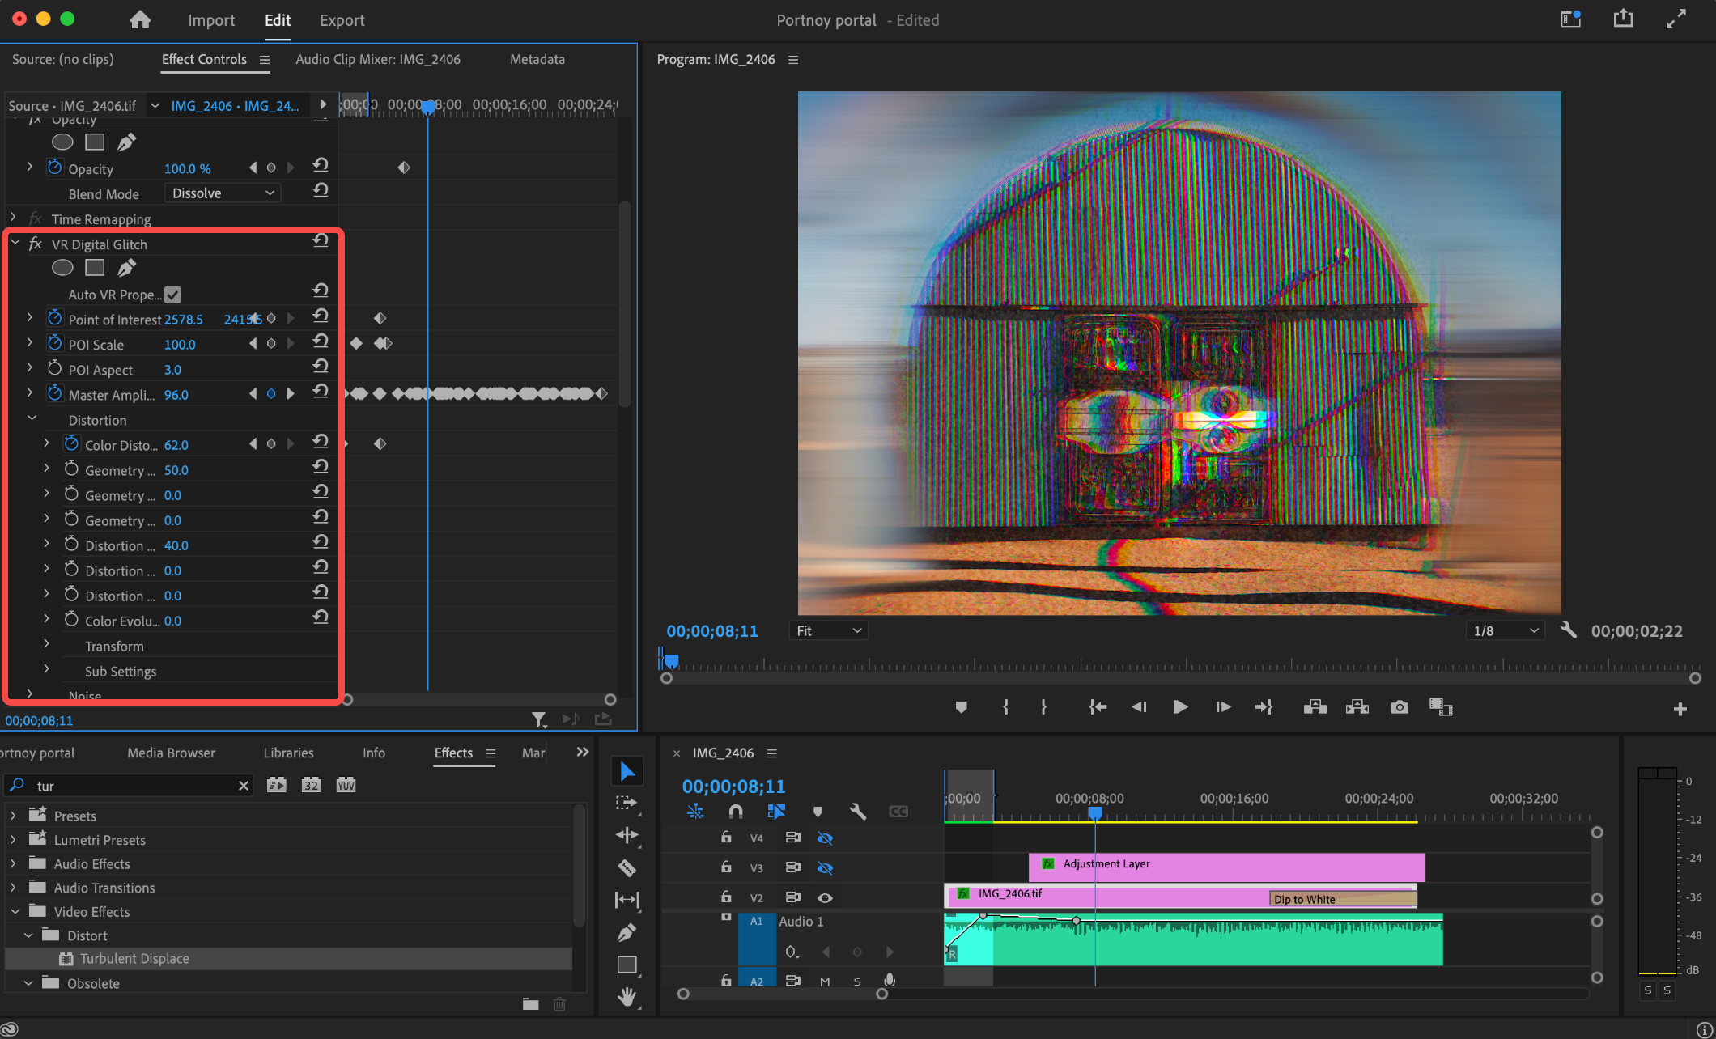This screenshot has width=1716, height=1039.
Task: Click Export Frame camera icon
Action: tap(1400, 707)
